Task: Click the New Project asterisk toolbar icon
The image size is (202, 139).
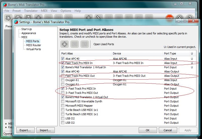Action: 8,18
